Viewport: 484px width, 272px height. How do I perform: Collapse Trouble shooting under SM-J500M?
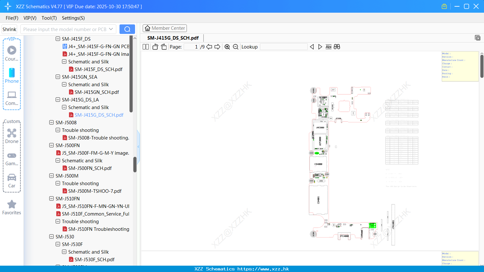58,183
